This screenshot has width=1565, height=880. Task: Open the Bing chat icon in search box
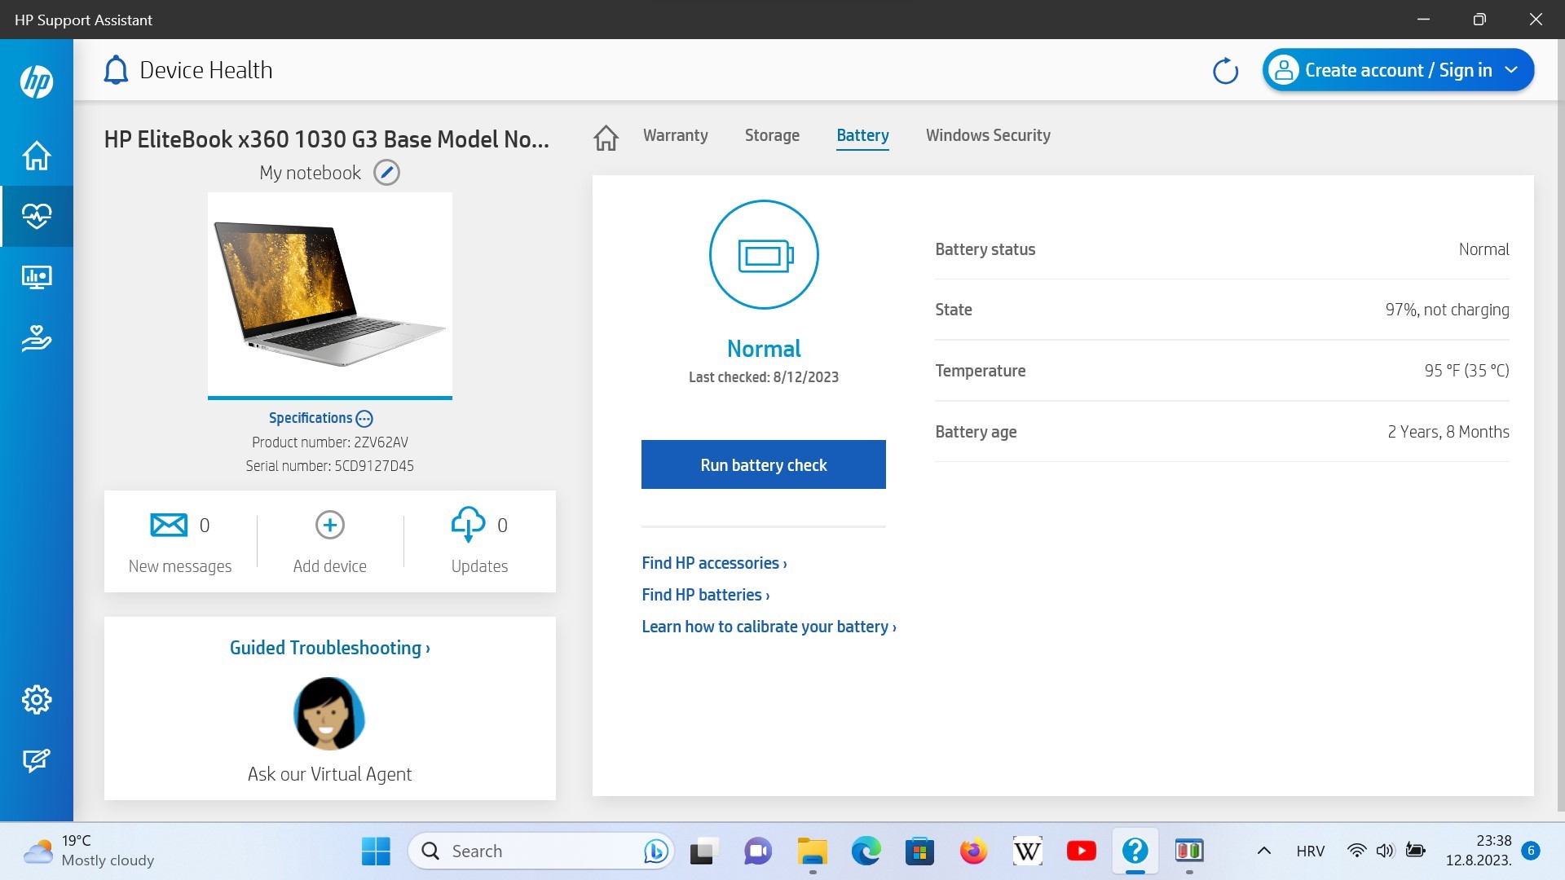pyautogui.click(x=655, y=851)
